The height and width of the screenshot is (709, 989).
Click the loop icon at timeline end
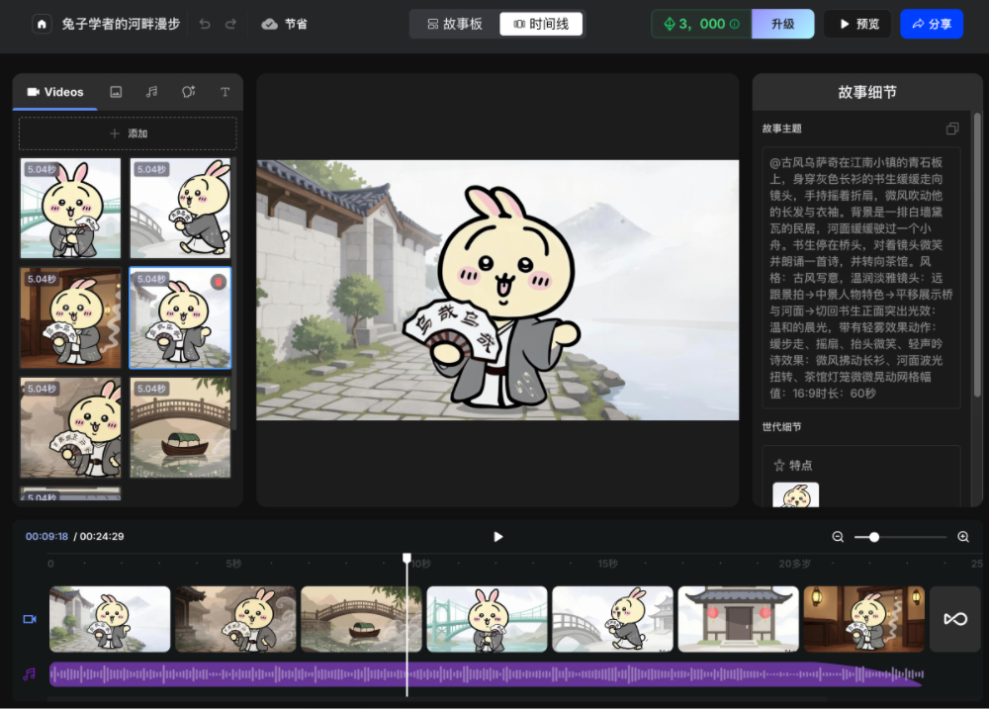pyautogui.click(x=954, y=618)
